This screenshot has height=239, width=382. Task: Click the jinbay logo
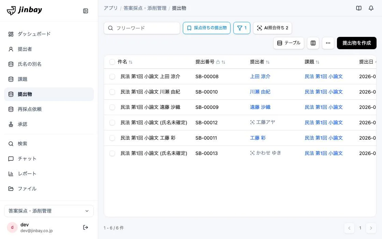click(x=24, y=10)
